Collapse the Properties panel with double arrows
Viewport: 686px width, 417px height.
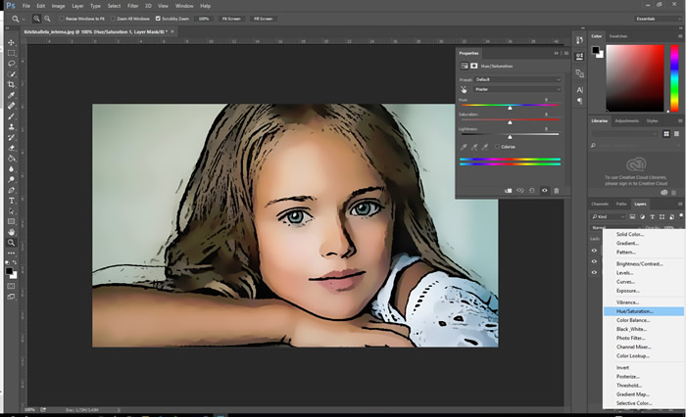pos(557,53)
